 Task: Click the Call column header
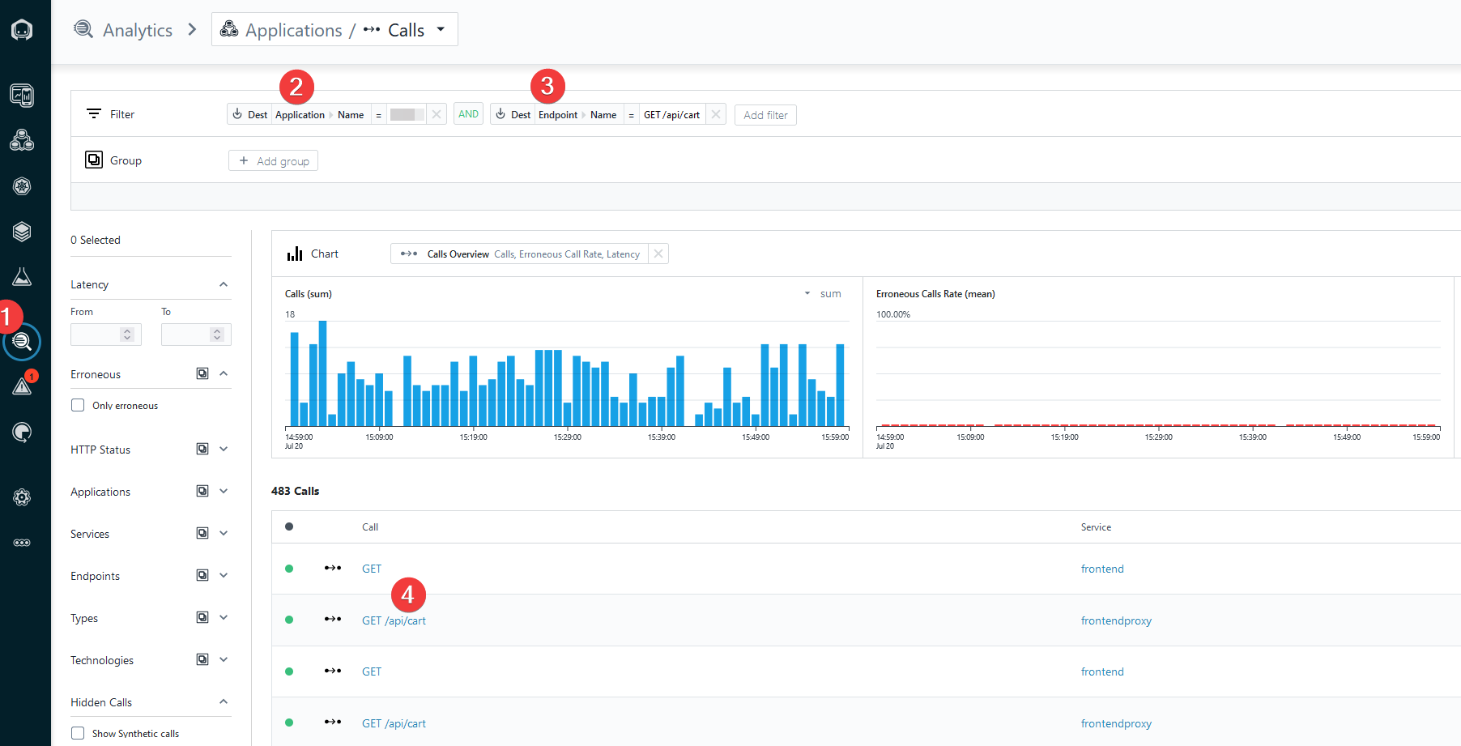point(370,526)
